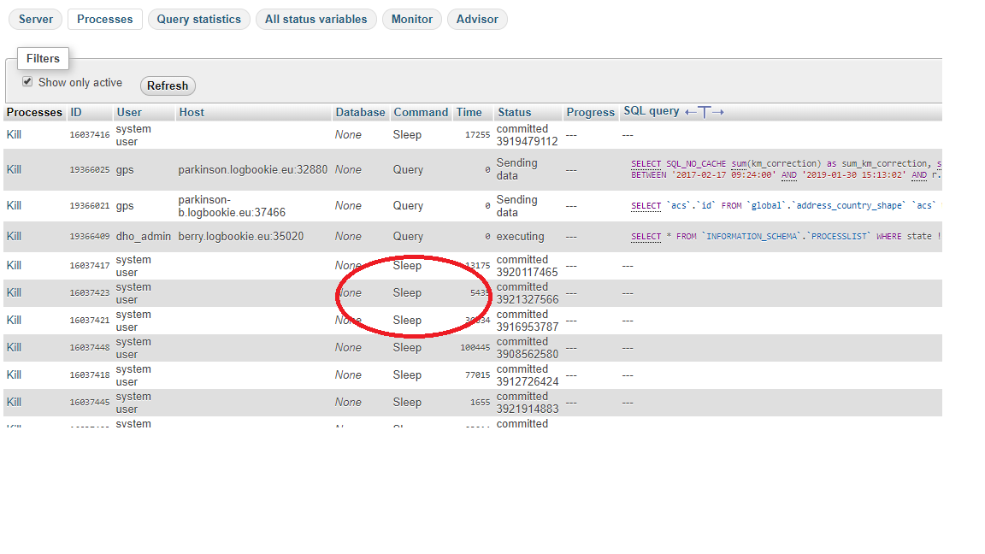Screen dimensions: 985x554
Task: Open the Monitor tab
Action: pos(412,20)
